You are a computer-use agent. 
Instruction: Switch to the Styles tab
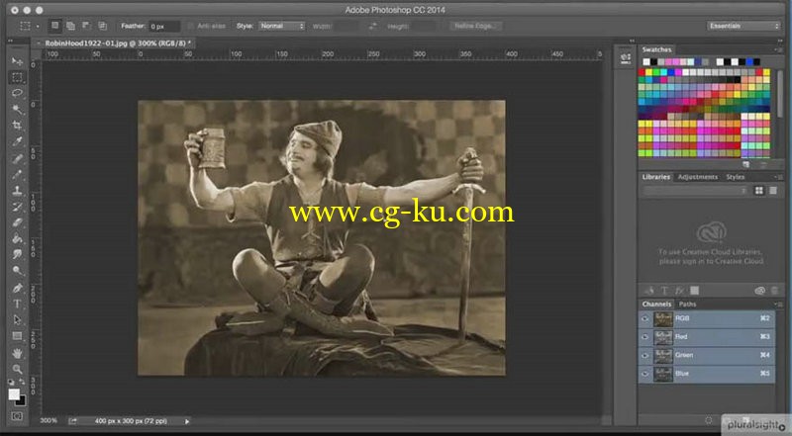click(x=736, y=177)
